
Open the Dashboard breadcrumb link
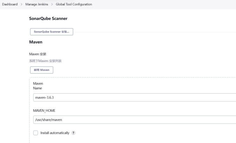pyautogui.click(x=10, y=4)
